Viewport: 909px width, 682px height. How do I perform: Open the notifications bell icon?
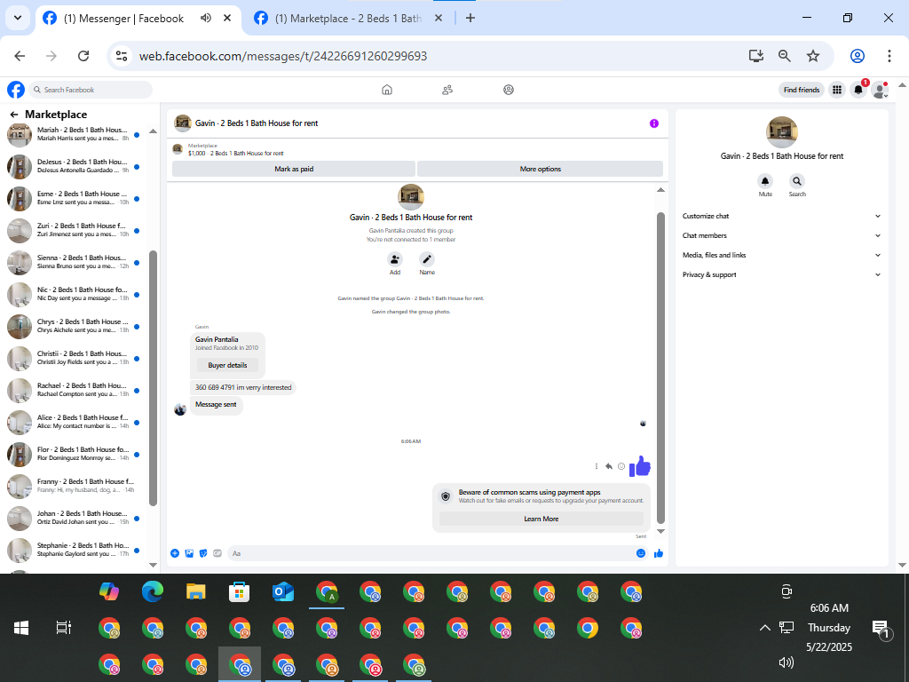pos(858,90)
